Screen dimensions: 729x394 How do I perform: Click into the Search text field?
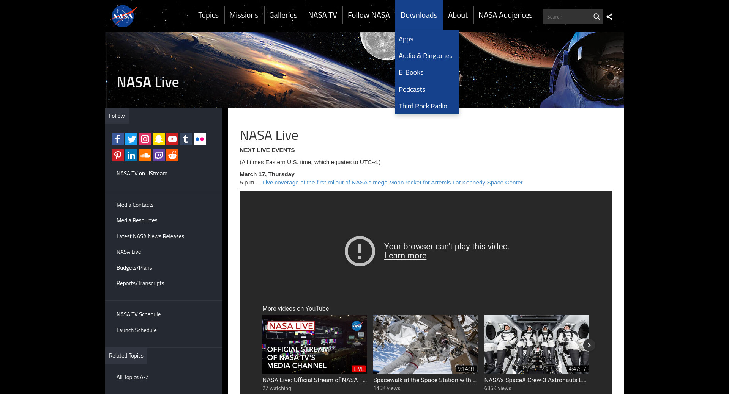click(x=567, y=17)
